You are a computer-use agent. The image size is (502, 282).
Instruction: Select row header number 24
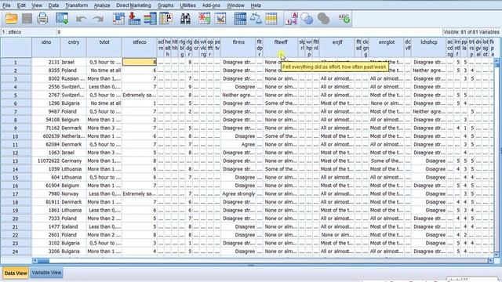(16, 251)
